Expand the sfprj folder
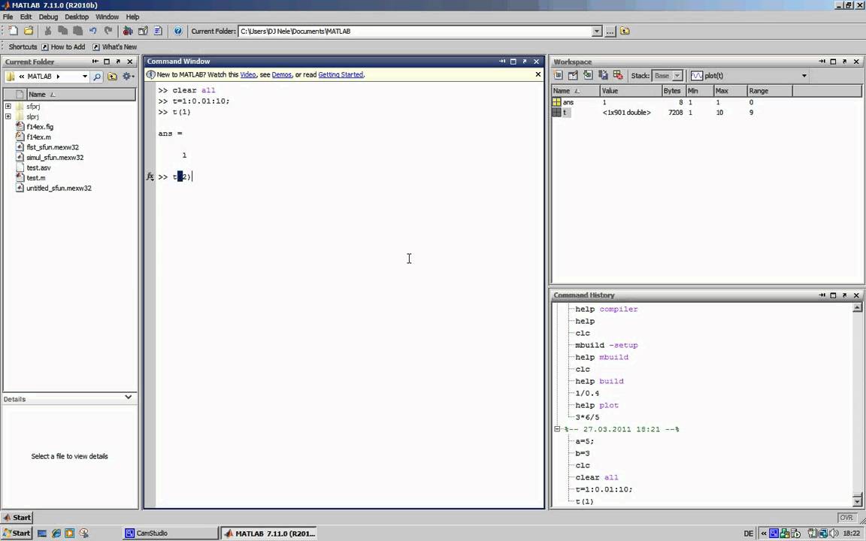This screenshot has height=541, width=866. tap(8, 106)
